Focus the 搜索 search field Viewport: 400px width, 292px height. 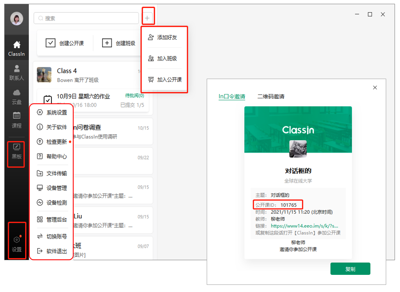pos(86,18)
